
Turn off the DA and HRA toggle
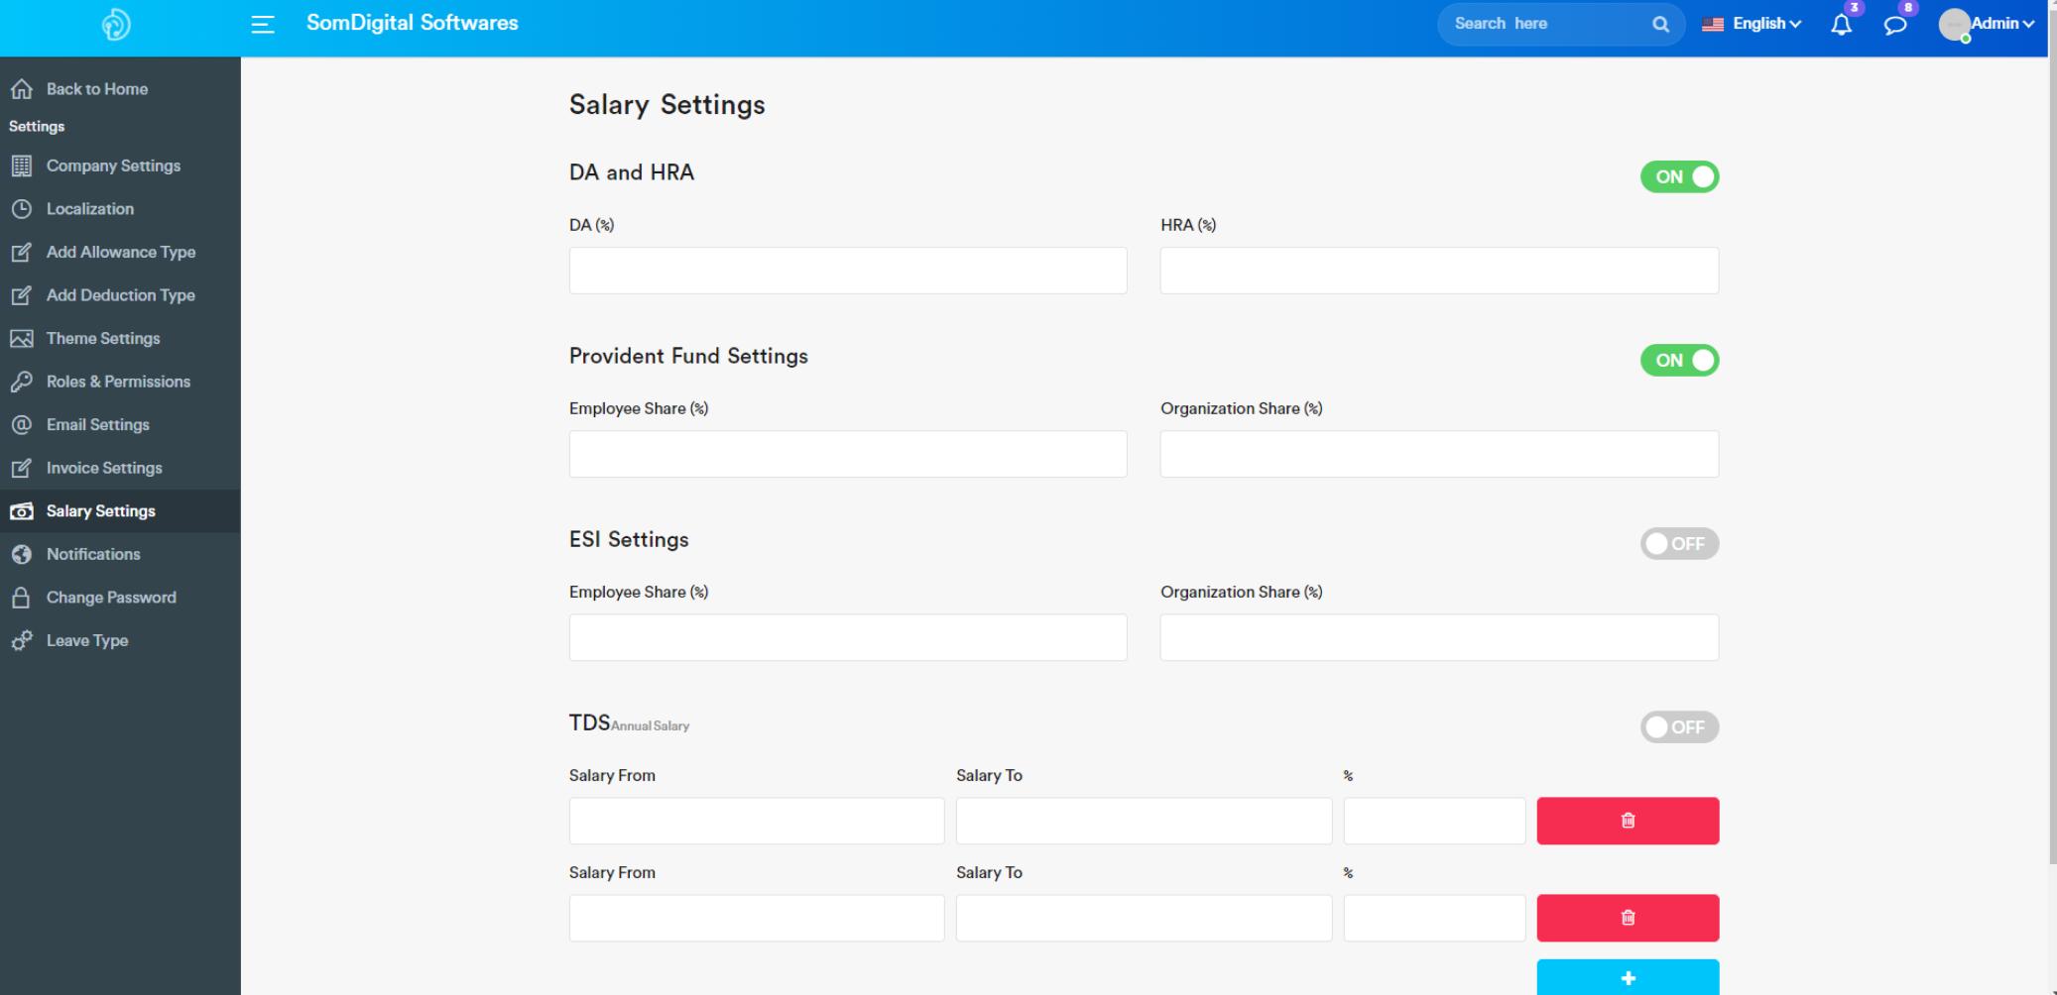(x=1678, y=176)
